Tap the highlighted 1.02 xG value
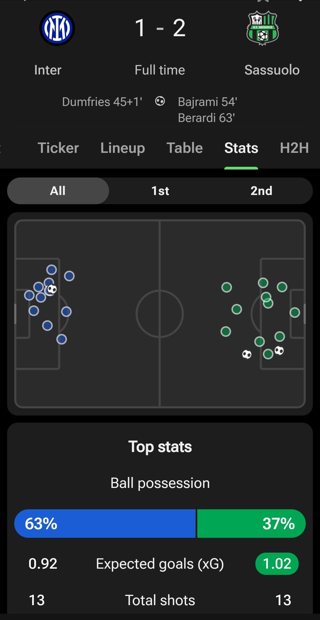Screen dimensions: 320x620 (x=277, y=564)
